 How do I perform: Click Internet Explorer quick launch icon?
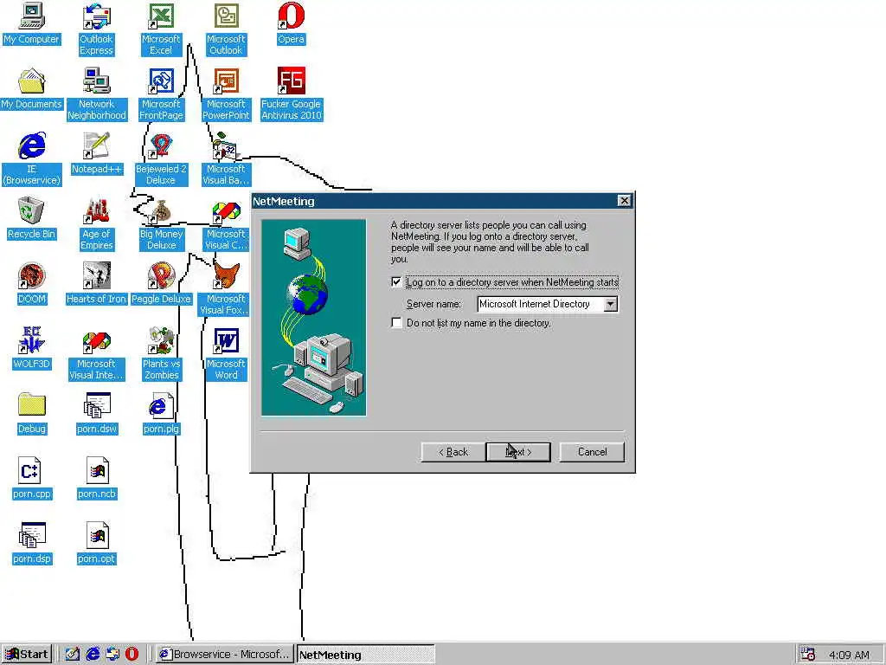point(93,655)
